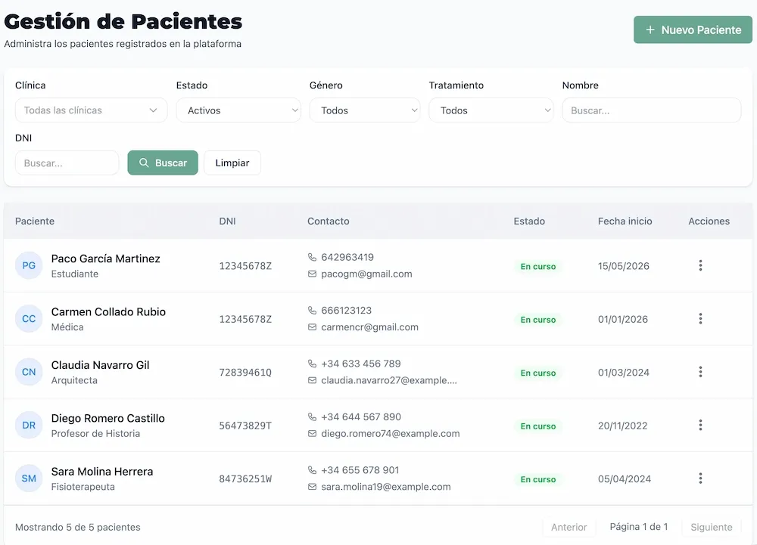The image size is (757, 545).
Task: Open the Género dropdown showing Todos
Action: point(365,110)
